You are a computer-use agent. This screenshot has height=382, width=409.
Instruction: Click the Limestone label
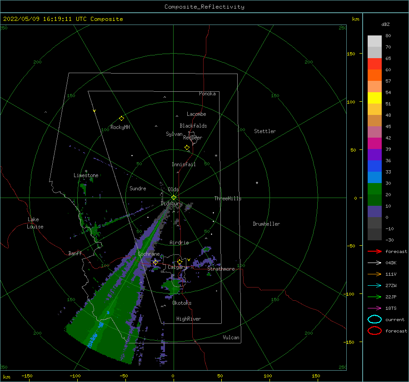pos(86,175)
